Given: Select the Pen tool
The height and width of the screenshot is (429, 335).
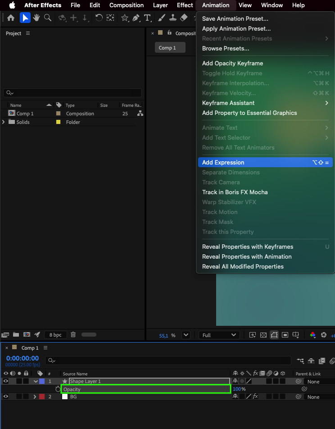Looking at the screenshot, I should point(136,18).
